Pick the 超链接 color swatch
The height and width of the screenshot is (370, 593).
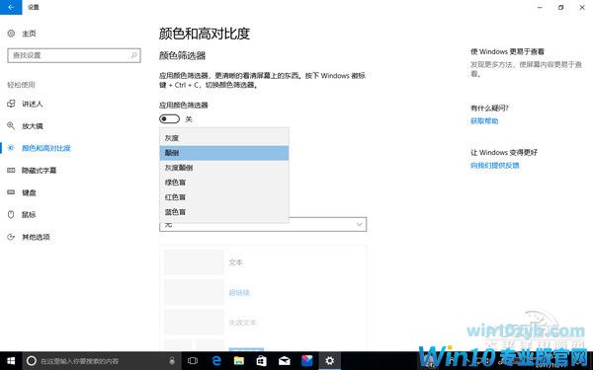pyautogui.click(x=194, y=292)
